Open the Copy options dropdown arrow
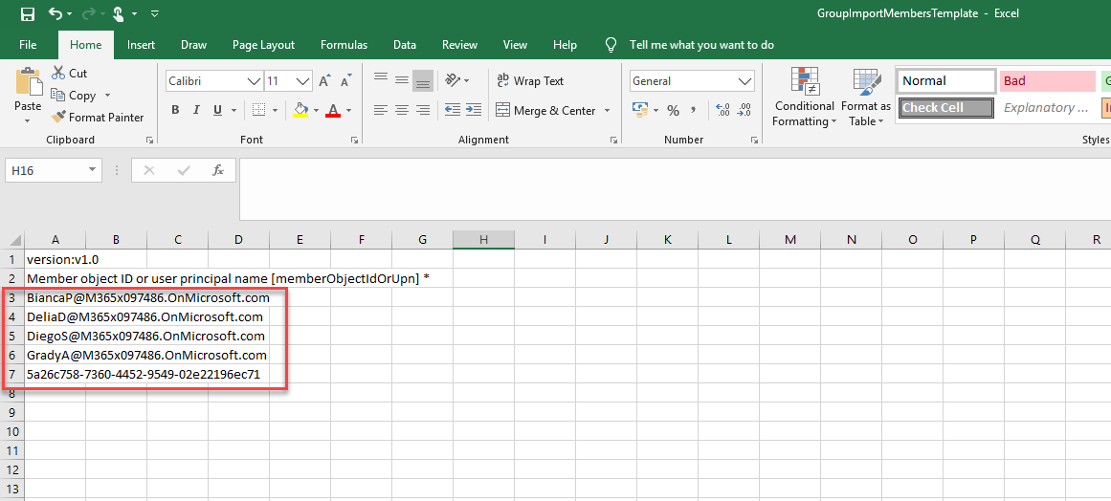 tap(108, 95)
